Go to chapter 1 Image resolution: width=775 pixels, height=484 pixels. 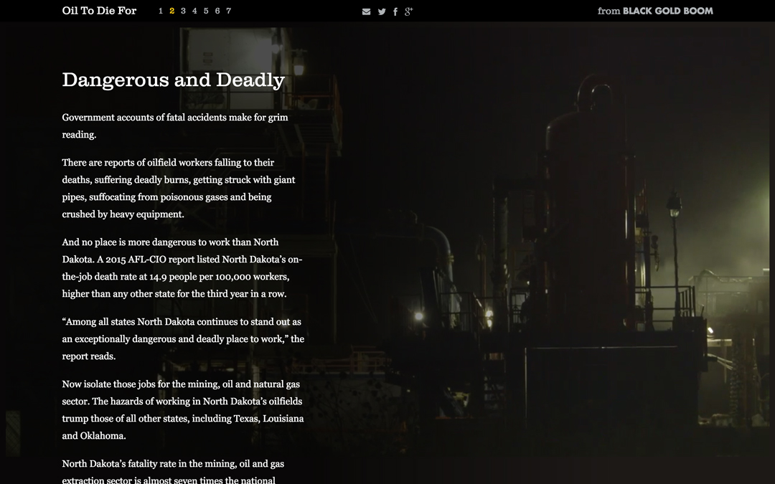click(x=161, y=11)
